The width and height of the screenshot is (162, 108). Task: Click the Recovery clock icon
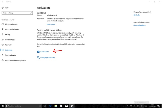pyautogui.click(x=3, y=45)
